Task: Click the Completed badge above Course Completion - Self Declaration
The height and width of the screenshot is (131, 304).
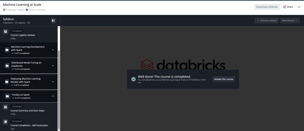Action: tap(17, 121)
